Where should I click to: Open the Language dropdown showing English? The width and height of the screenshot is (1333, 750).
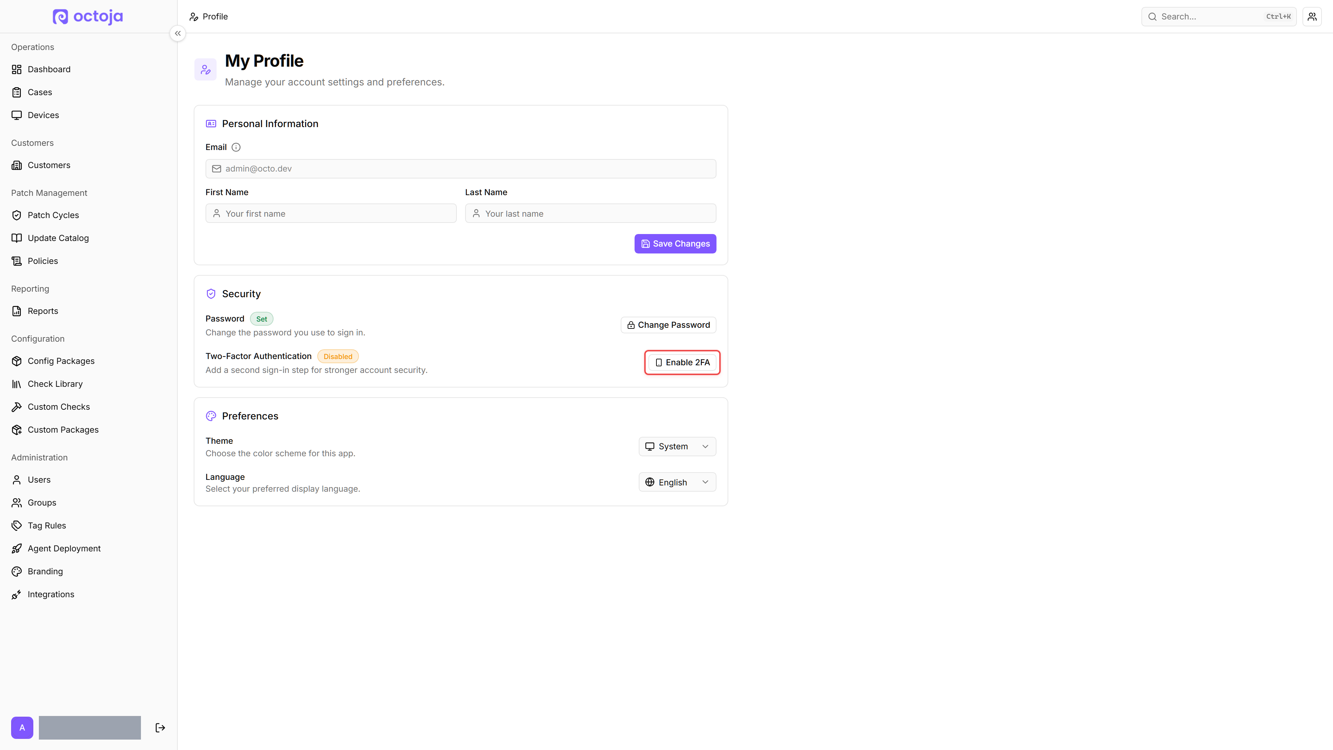click(677, 482)
